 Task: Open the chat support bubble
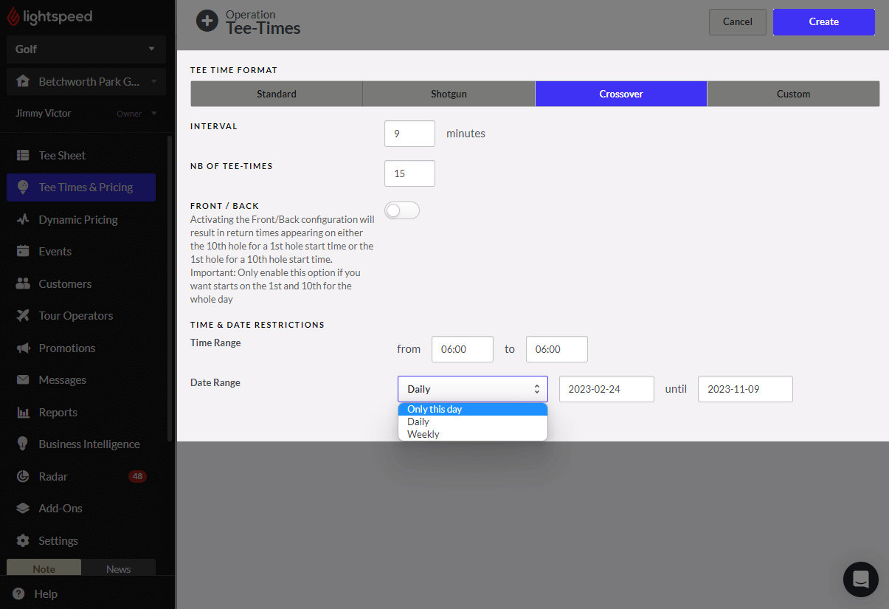pyautogui.click(x=860, y=579)
